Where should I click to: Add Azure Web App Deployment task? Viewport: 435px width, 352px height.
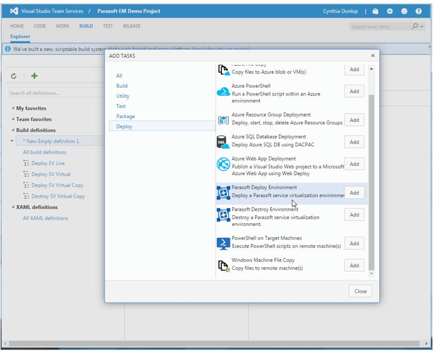(354, 164)
